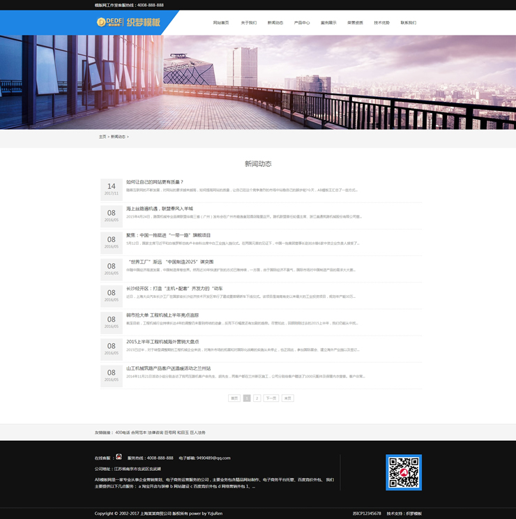Go to 关于我们 navigation item
The width and height of the screenshot is (516, 519).
point(248,22)
